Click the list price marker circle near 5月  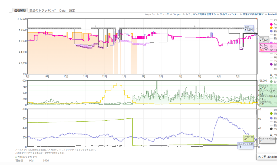(x=195, y=26)
